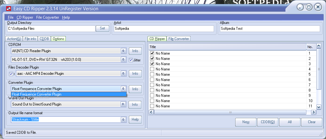Click the Easy CD Ripper title bar icon
The width and height of the screenshot is (326, 139).
point(8,8)
